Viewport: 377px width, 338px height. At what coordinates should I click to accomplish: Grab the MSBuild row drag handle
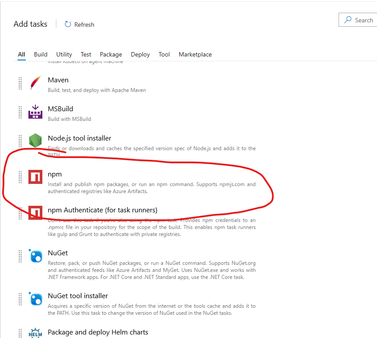click(x=20, y=112)
